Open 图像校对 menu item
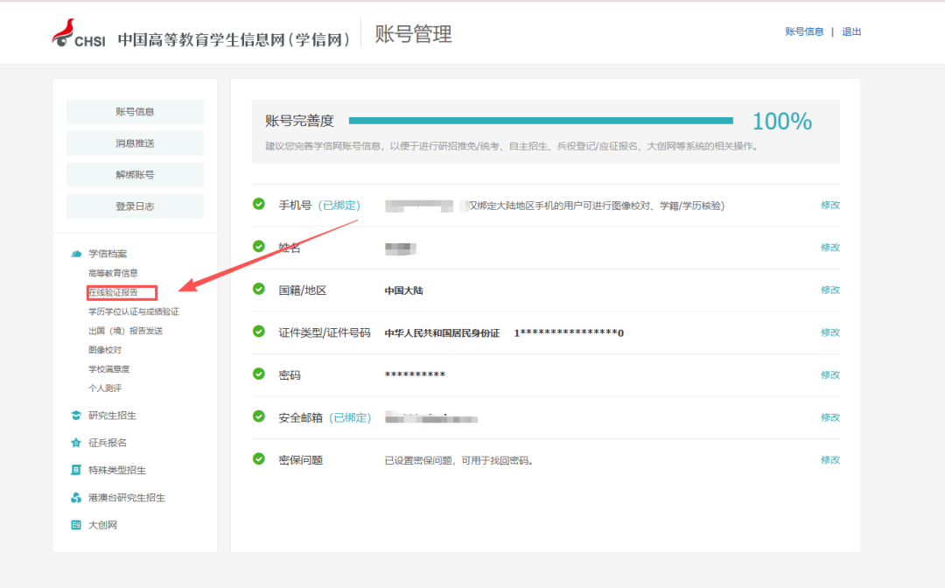The height and width of the screenshot is (588, 945). [105, 349]
